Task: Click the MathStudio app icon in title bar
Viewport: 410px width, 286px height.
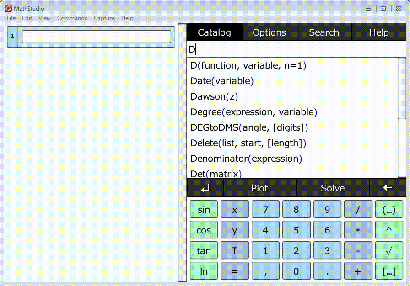Action: coord(8,8)
